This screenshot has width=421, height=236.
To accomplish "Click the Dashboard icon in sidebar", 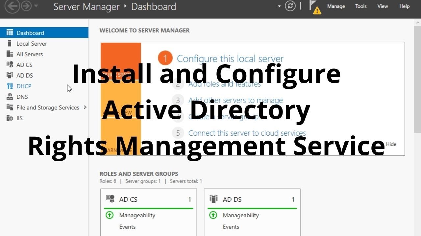I will (x=10, y=33).
